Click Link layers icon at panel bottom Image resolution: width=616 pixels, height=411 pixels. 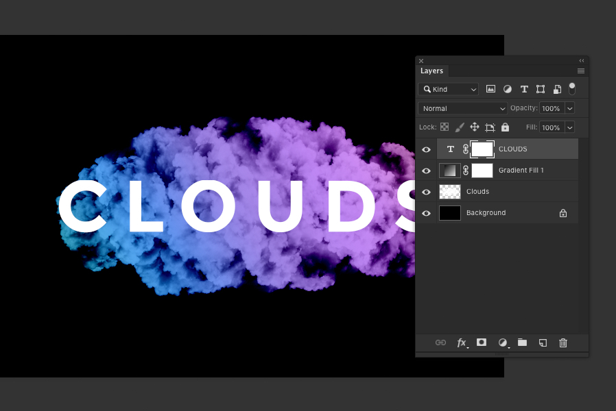coord(441,342)
